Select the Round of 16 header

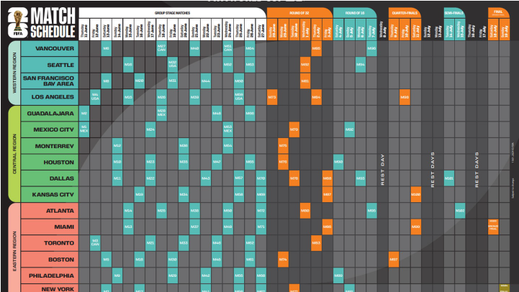(x=355, y=12)
